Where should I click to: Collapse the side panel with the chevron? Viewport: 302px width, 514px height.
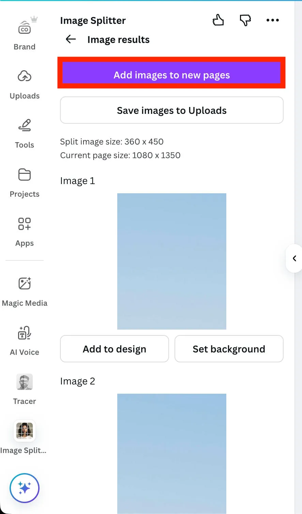(295, 258)
